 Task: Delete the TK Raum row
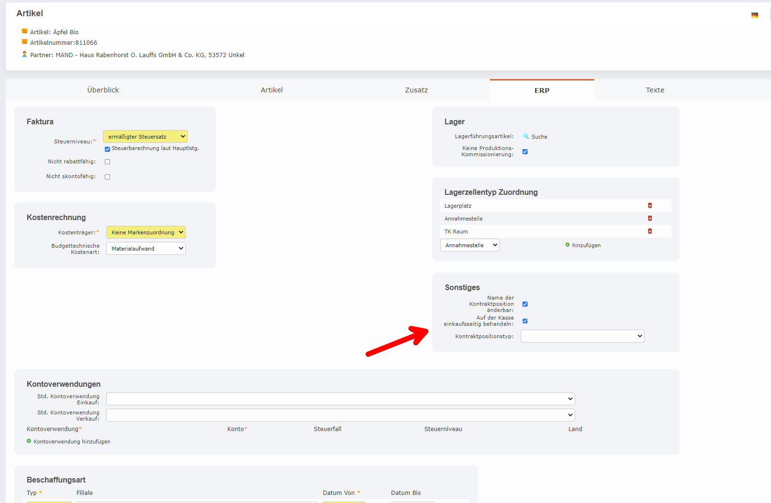649,231
